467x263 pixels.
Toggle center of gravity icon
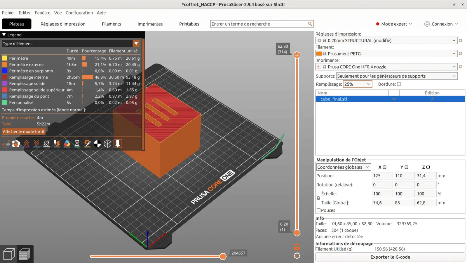97,143
